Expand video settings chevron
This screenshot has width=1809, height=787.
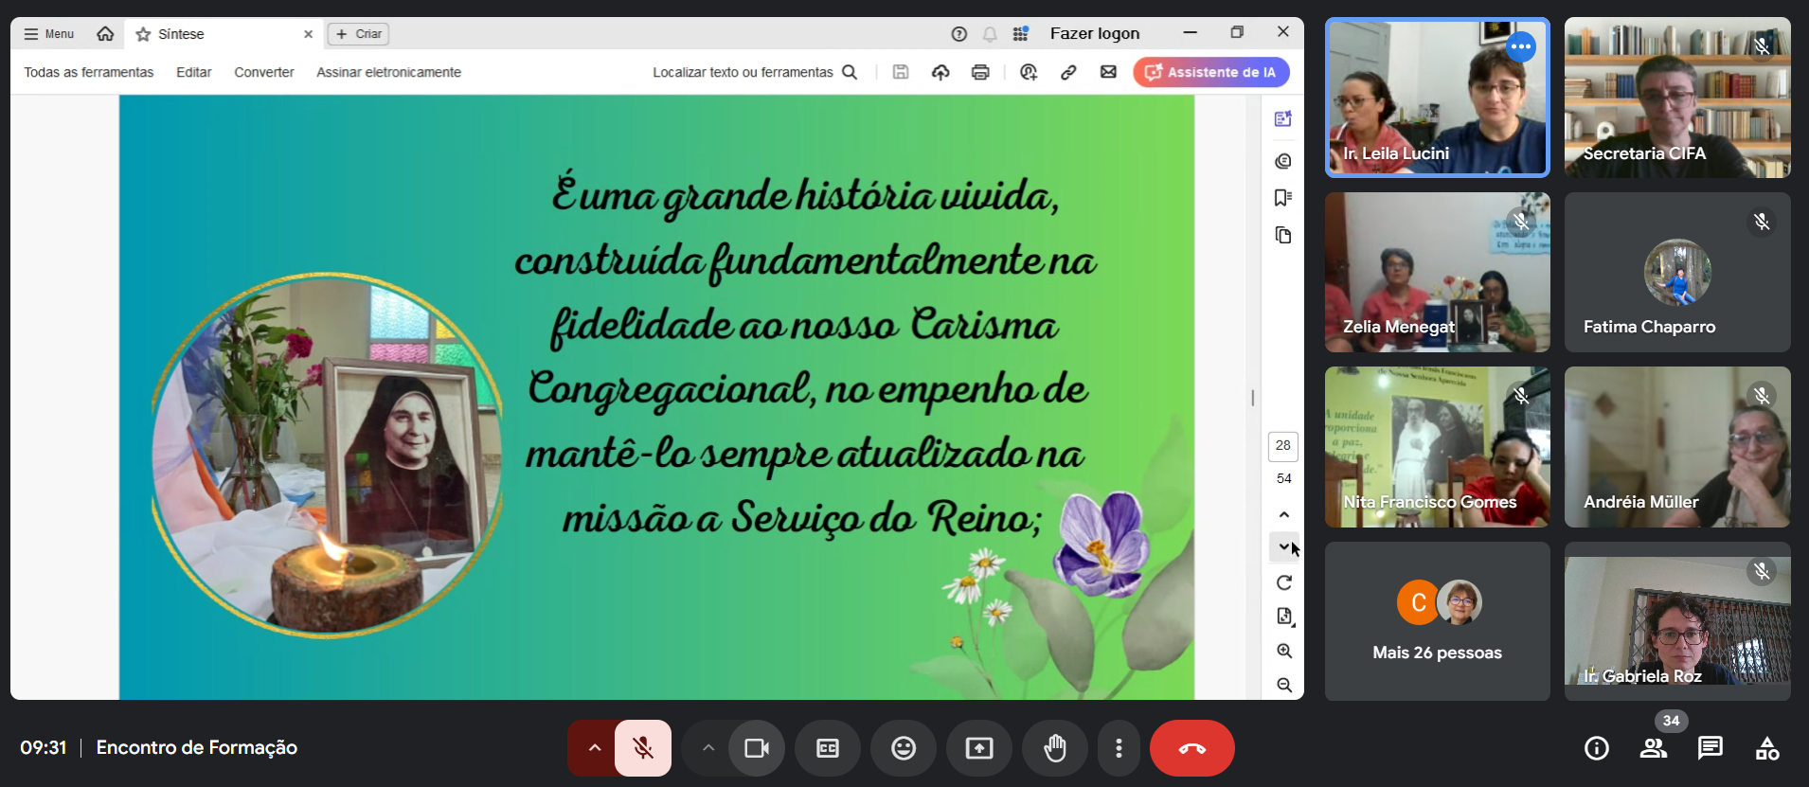click(707, 748)
